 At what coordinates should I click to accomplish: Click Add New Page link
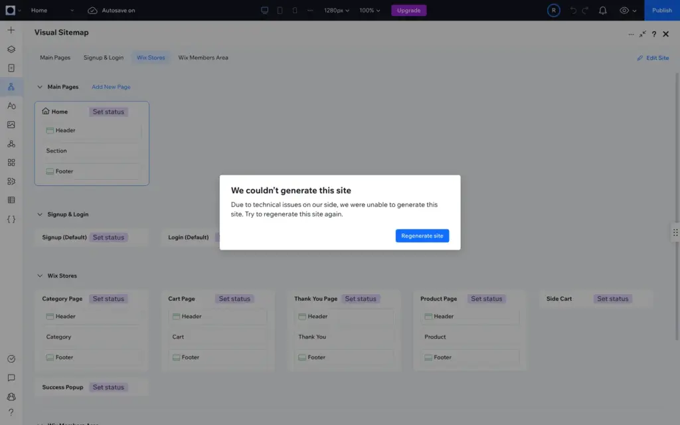[x=111, y=87]
